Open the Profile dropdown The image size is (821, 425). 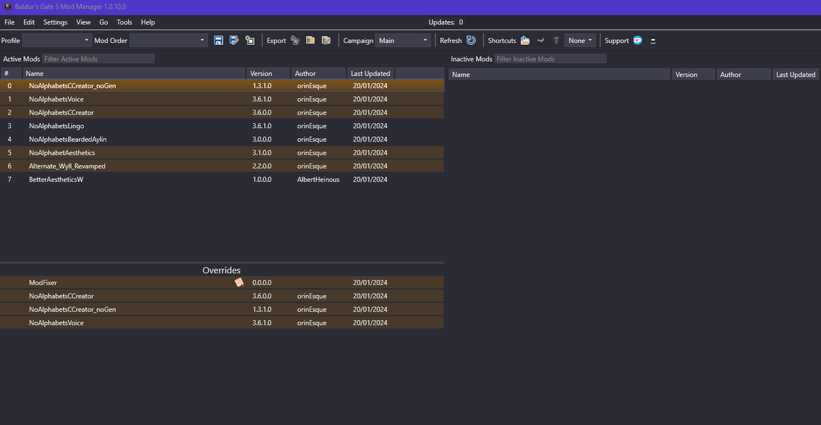(57, 40)
